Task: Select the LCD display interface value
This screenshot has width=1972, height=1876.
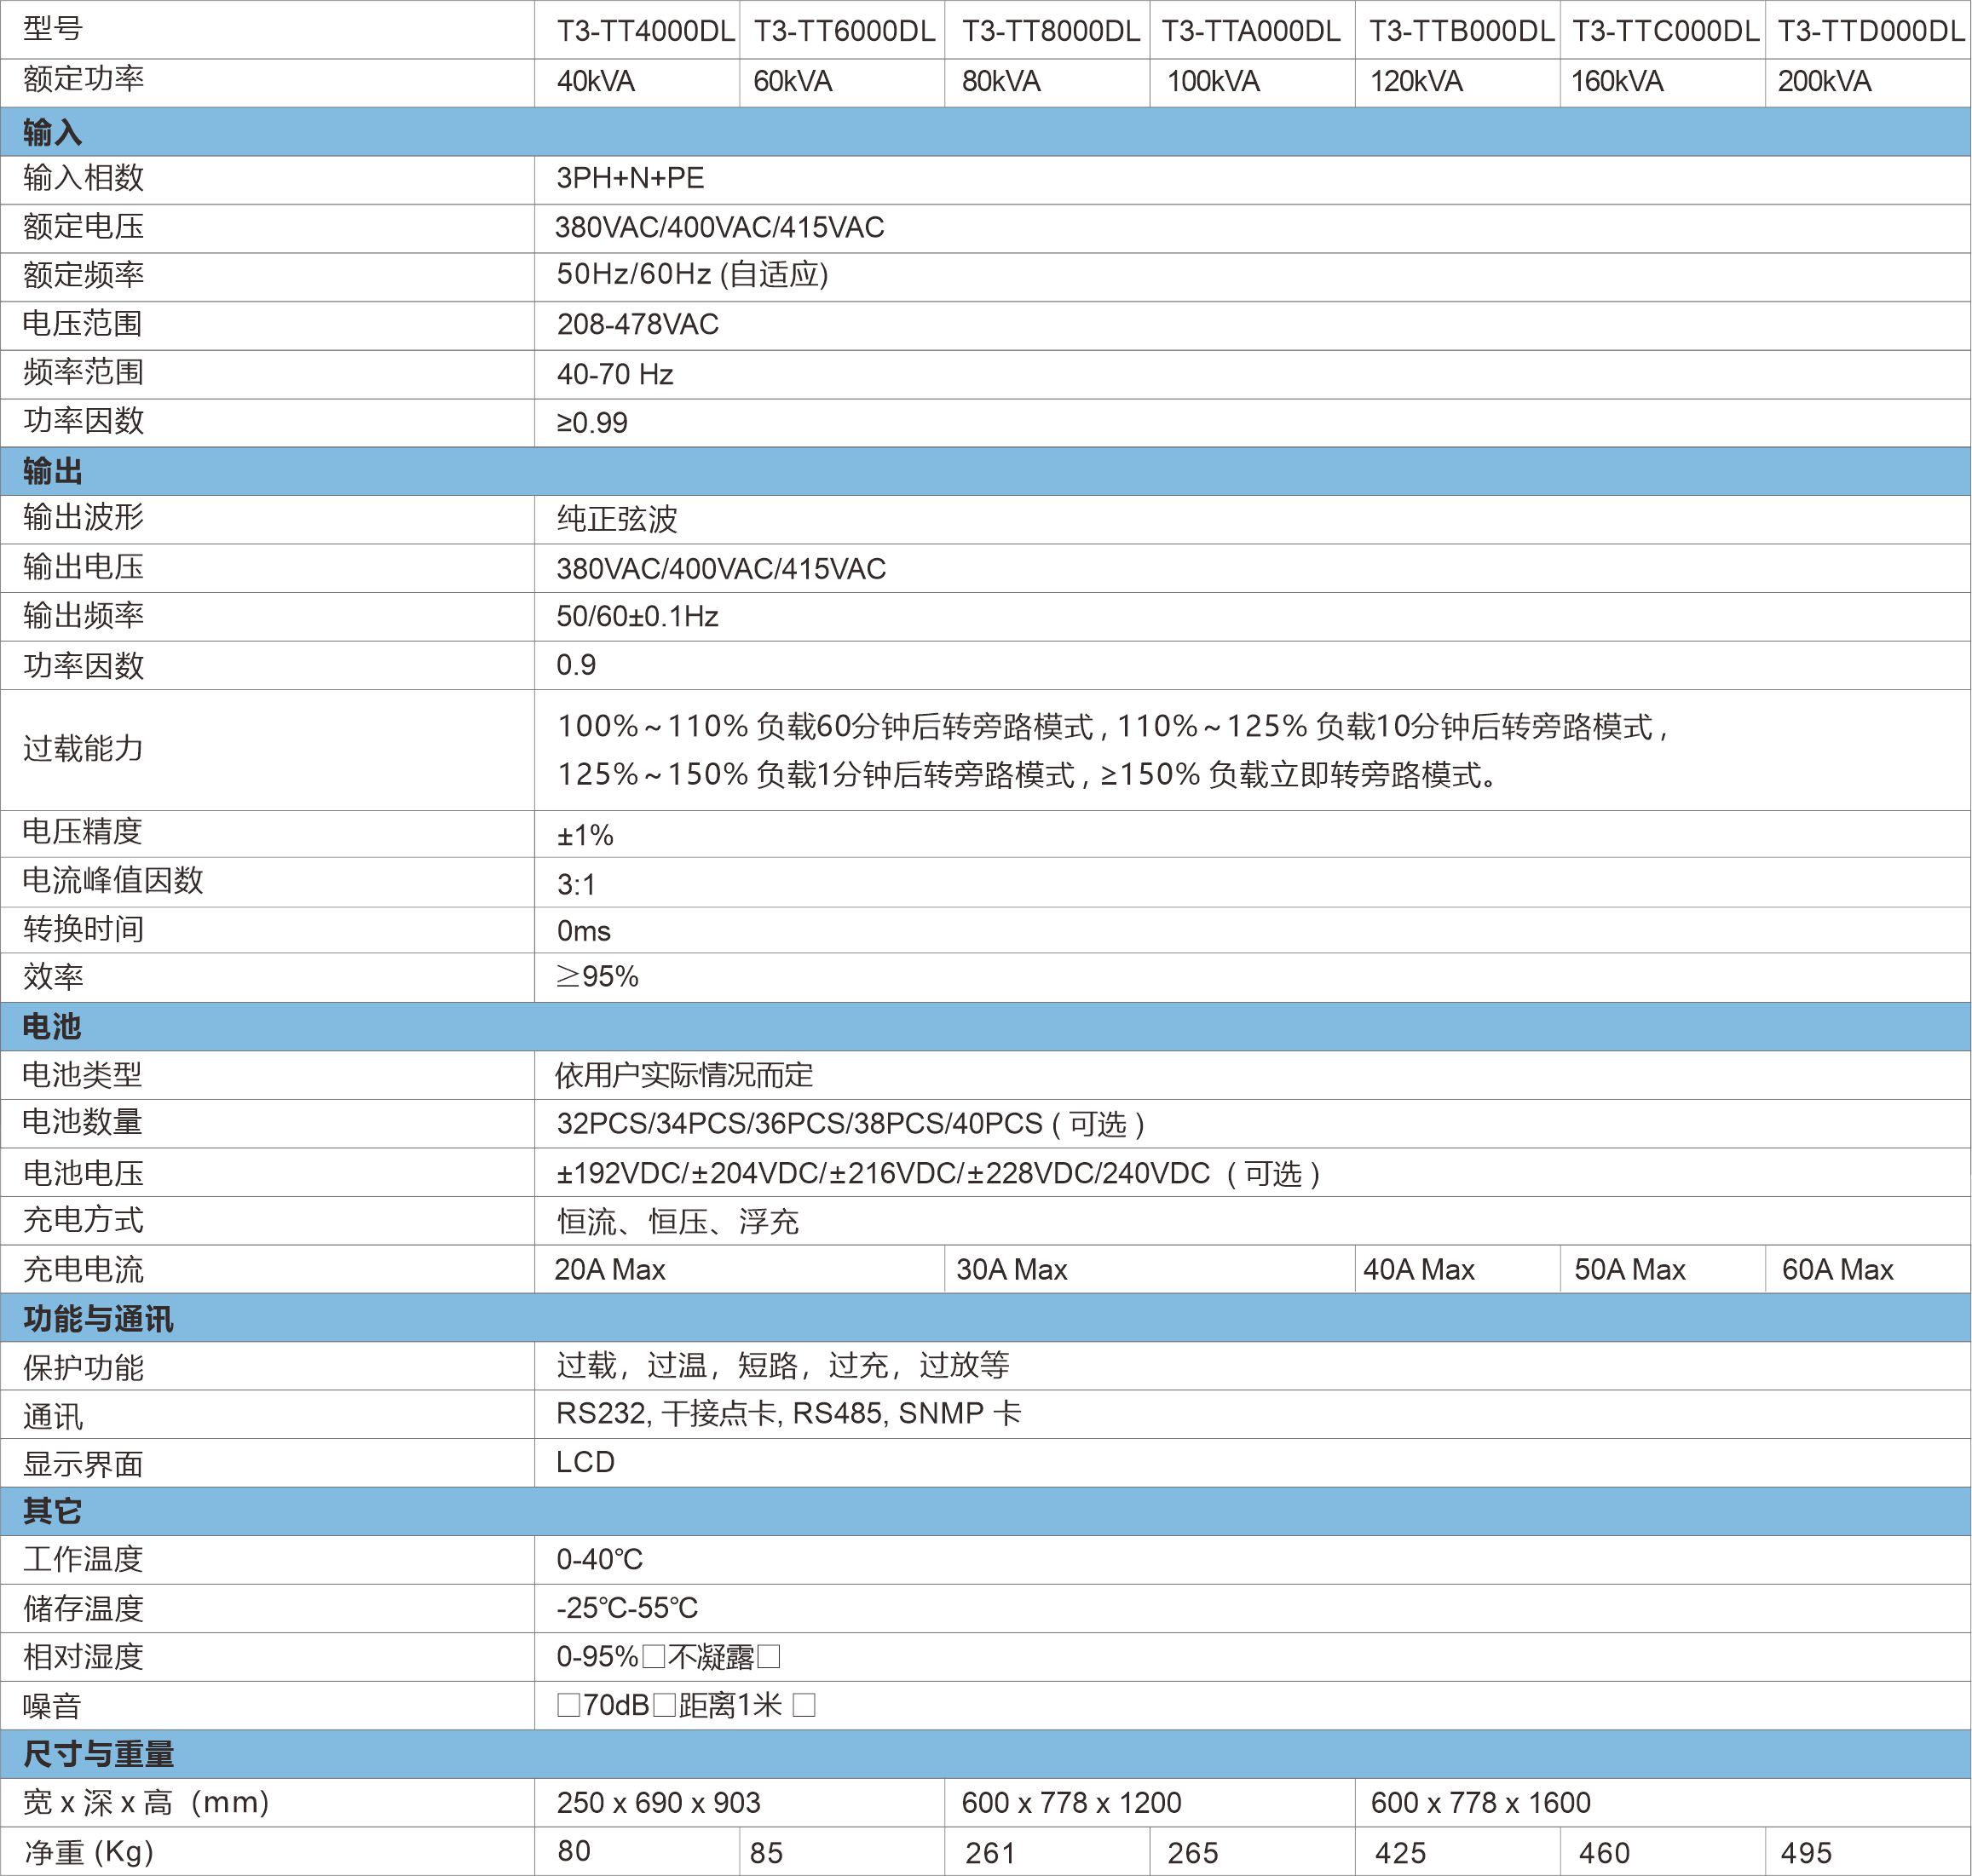Action: pos(585,1462)
